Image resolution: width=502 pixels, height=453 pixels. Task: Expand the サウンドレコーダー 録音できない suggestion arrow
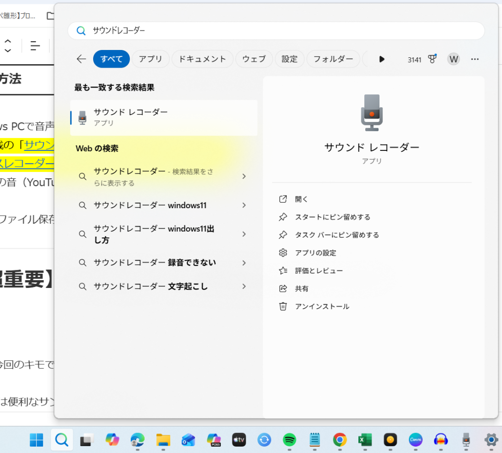coord(244,263)
